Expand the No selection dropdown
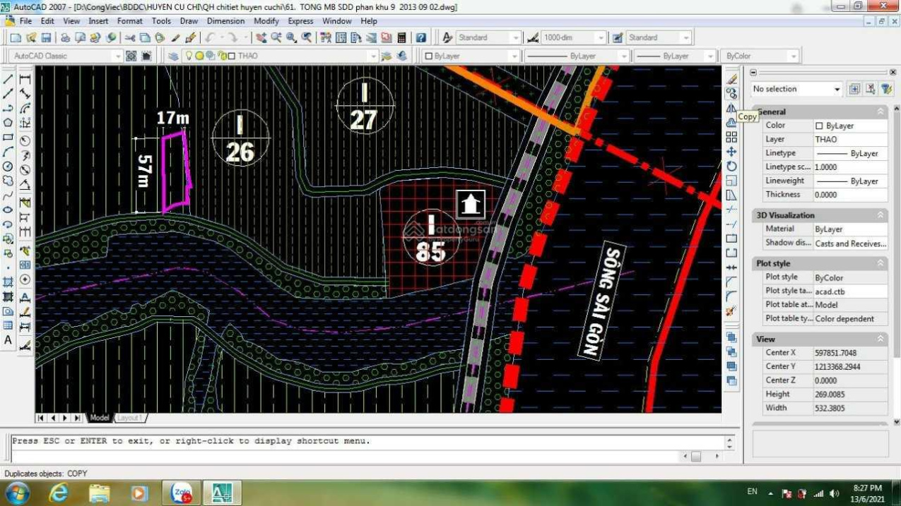 point(837,90)
